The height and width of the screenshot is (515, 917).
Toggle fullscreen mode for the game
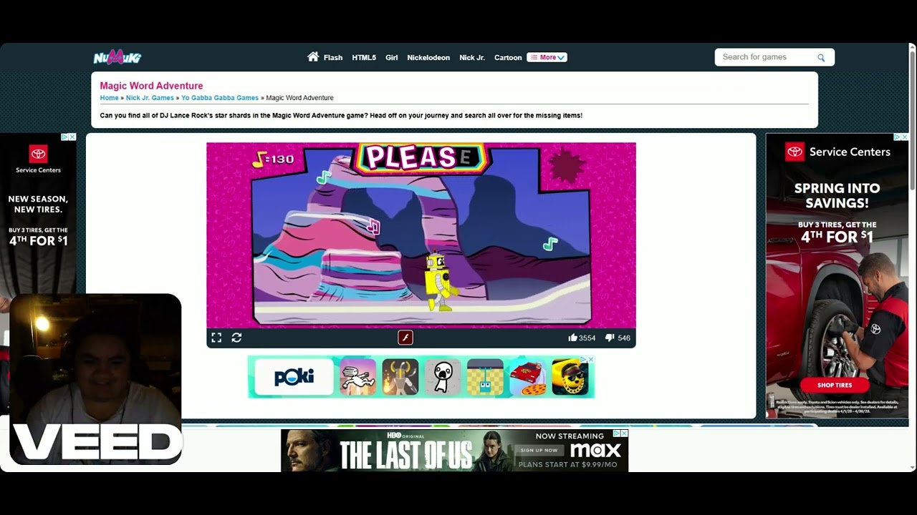(x=216, y=338)
